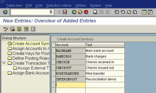This screenshot has height=93, width=156.
Task: Select the CHECKIN row selector
Action: [x=54, y=62]
